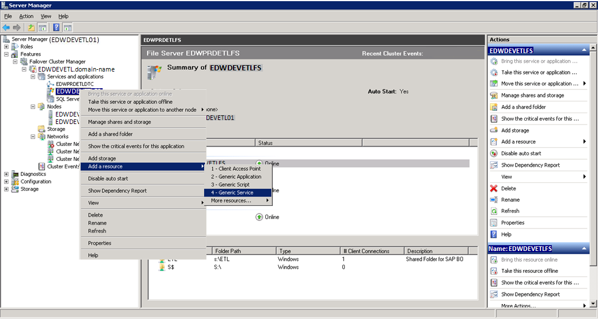Click the S$ share icon in list

(x=161, y=267)
